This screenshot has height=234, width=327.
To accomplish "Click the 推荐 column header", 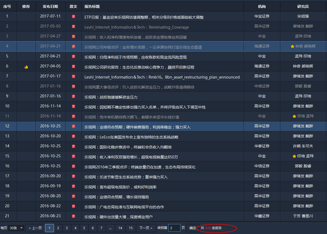I will [26, 7].
